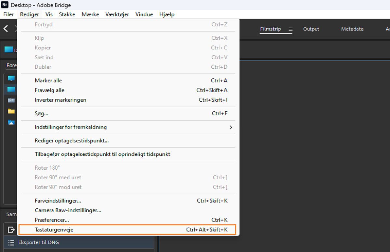Image resolution: width=390 pixels, height=252 pixels.
Task: Open Tastaturgenveje
Action: (x=127, y=230)
